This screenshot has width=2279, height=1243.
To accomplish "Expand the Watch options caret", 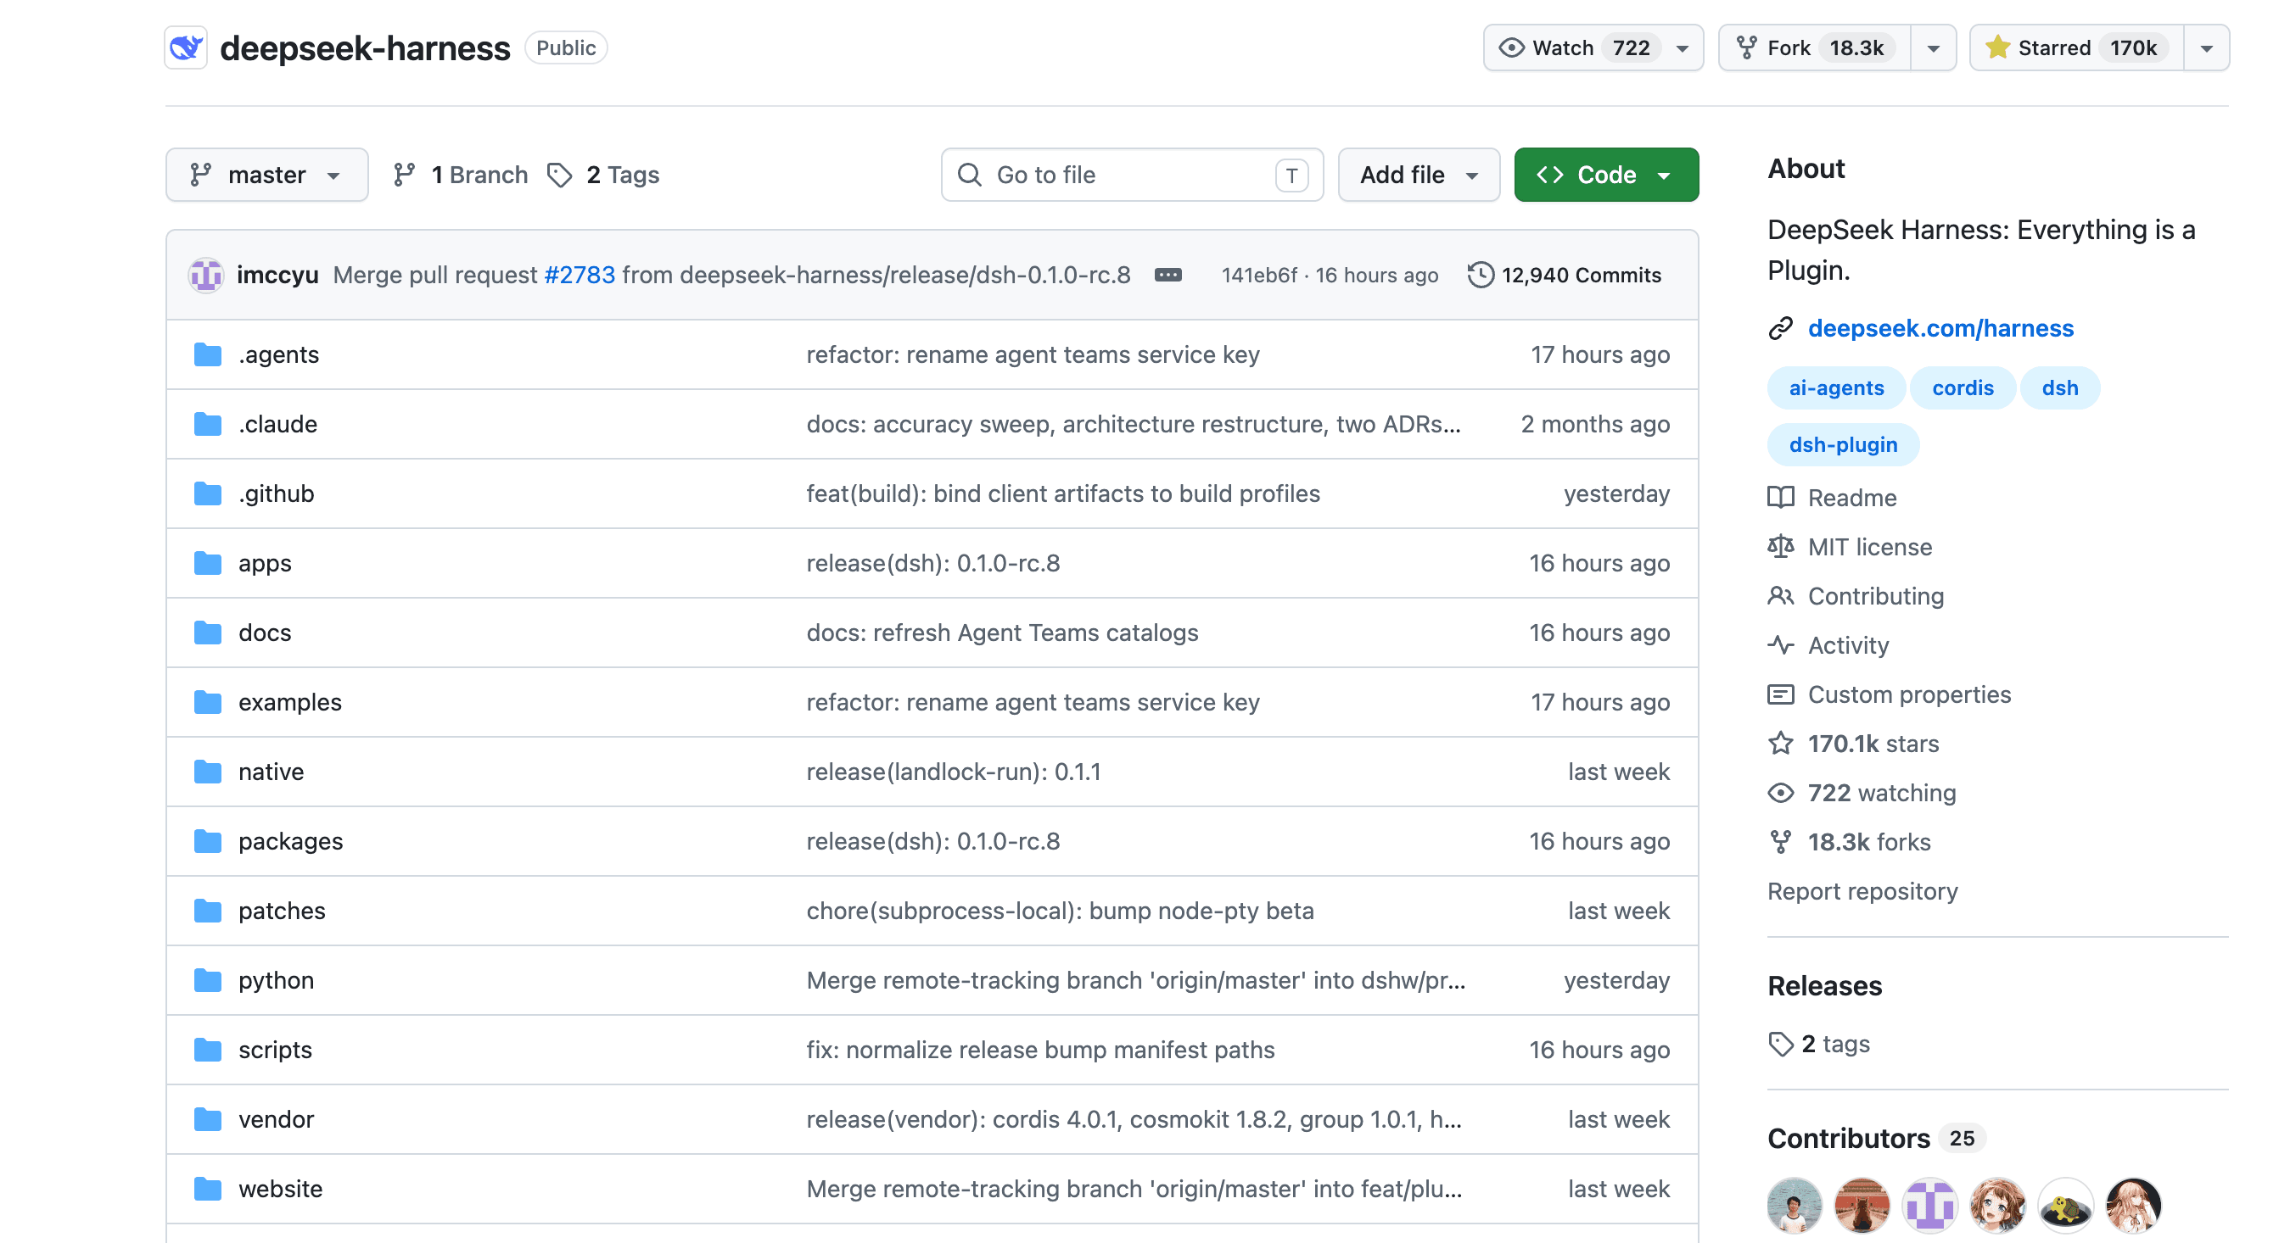I will 1683,47.
